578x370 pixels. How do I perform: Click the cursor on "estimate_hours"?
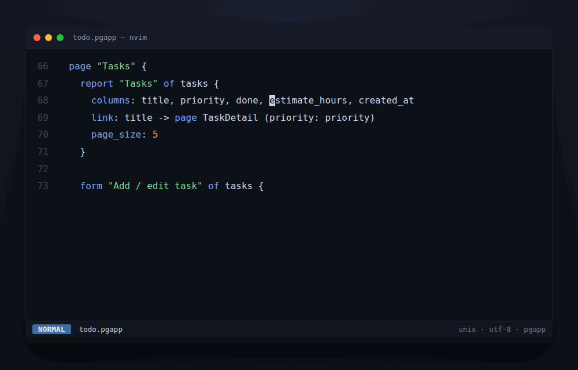point(272,100)
